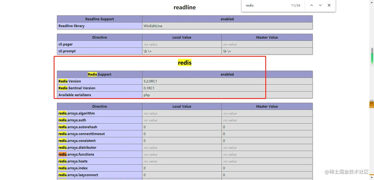Click local value '0' of redis.arrays.autorehash
The height and width of the screenshot is (180, 374).
pyautogui.click(x=182, y=127)
